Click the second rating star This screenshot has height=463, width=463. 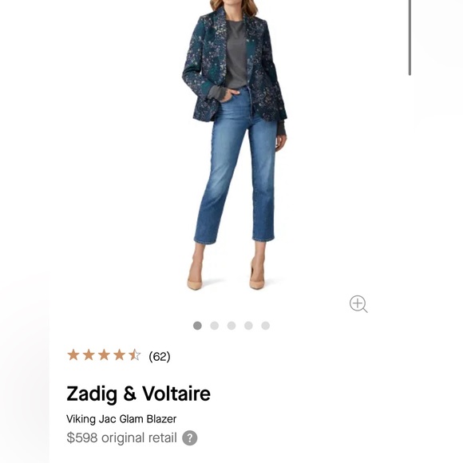89,355
